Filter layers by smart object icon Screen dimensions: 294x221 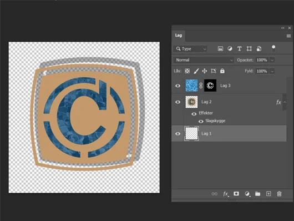[x=259, y=49]
